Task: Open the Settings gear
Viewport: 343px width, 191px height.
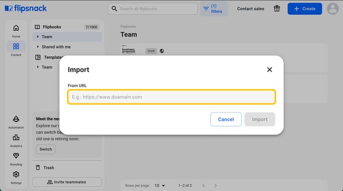Action: 16,178
